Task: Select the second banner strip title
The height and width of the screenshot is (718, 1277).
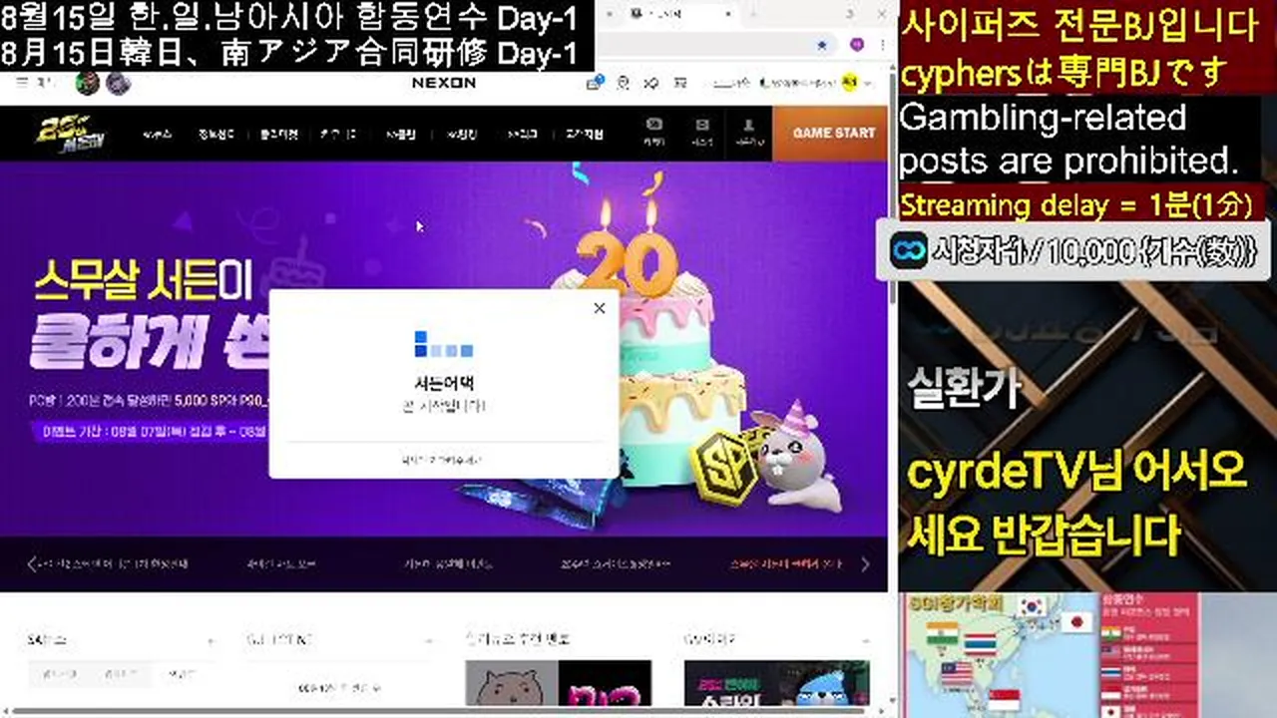Action: 282,564
